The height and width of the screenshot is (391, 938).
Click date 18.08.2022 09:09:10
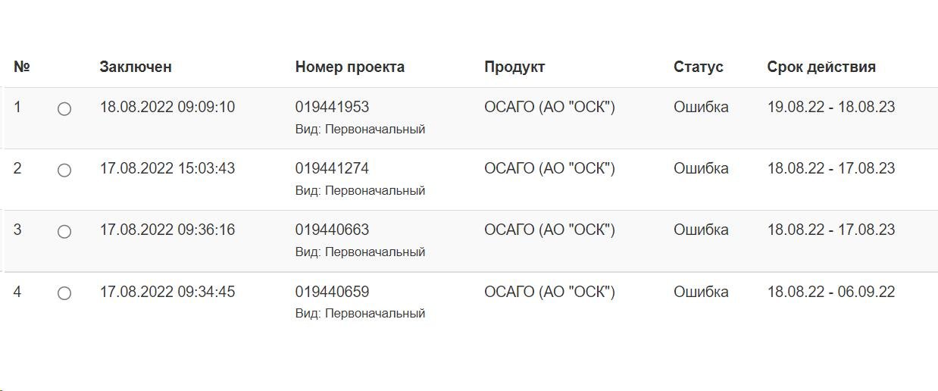click(x=167, y=107)
